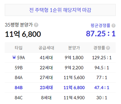Click 22세대 in the 59B row
This screenshot has height=104, width=121.
click(46, 68)
